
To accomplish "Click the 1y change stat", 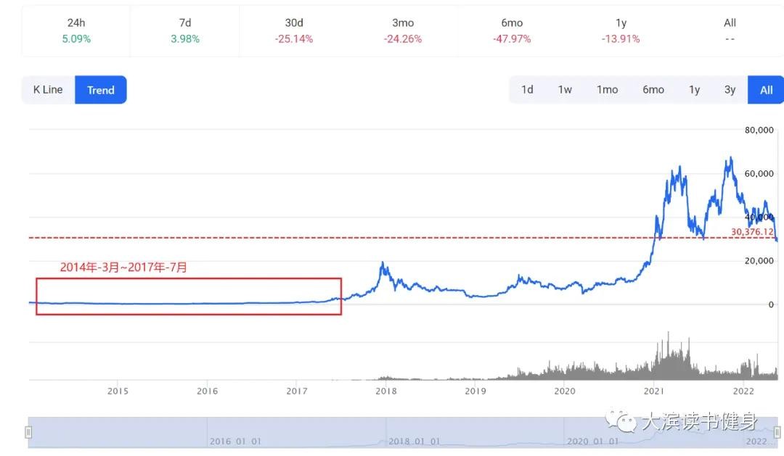I will click(x=621, y=30).
